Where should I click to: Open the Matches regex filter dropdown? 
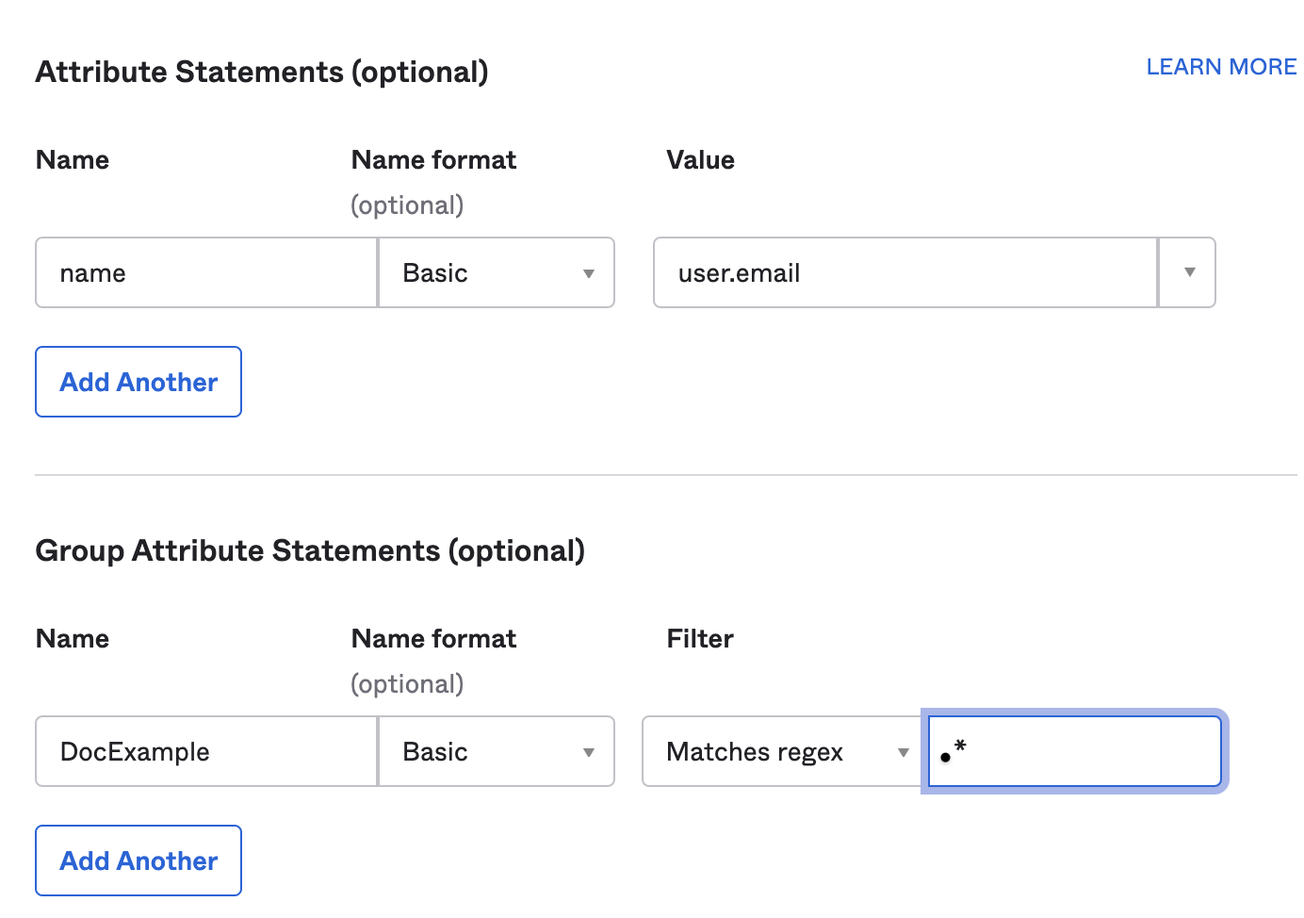coord(782,752)
